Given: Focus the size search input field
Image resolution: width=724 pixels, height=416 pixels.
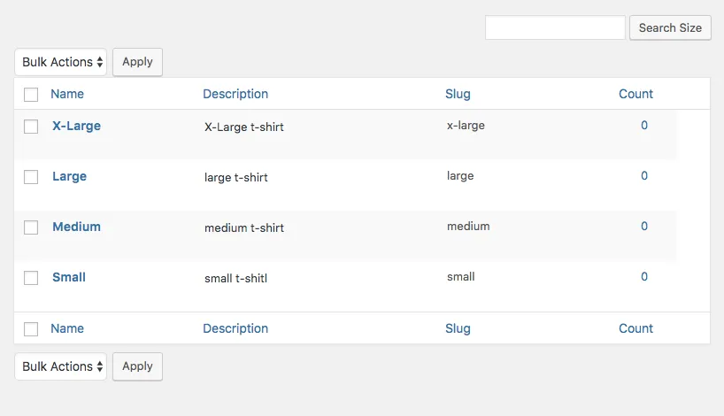Looking at the screenshot, I should click(555, 27).
